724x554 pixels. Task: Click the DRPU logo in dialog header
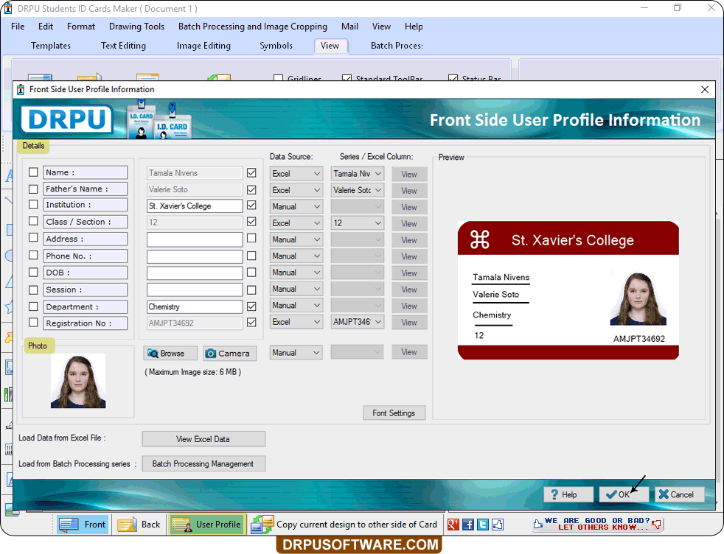67,119
